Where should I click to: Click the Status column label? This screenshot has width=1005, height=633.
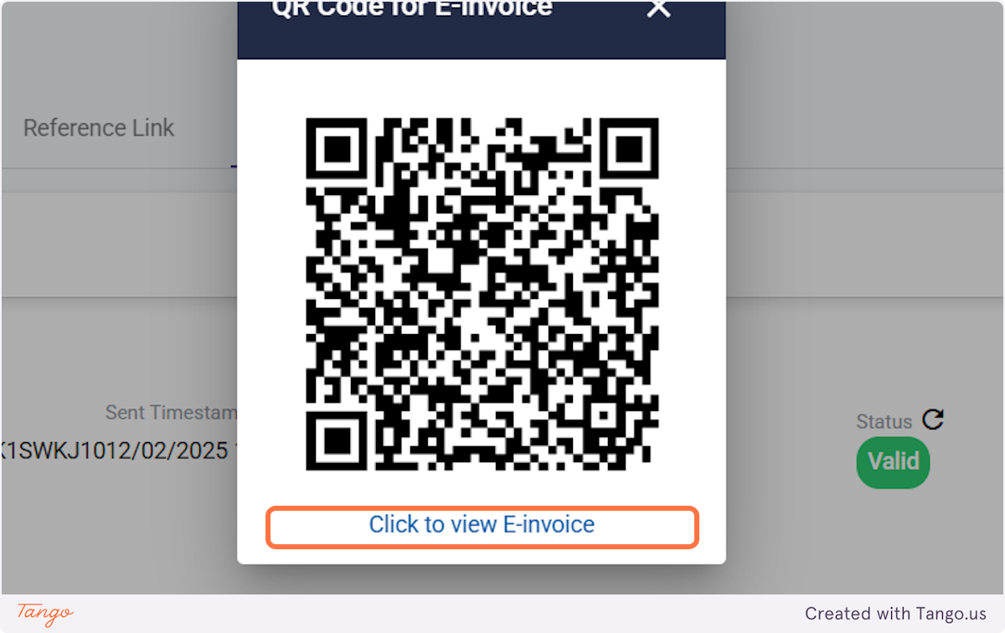click(x=884, y=421)
